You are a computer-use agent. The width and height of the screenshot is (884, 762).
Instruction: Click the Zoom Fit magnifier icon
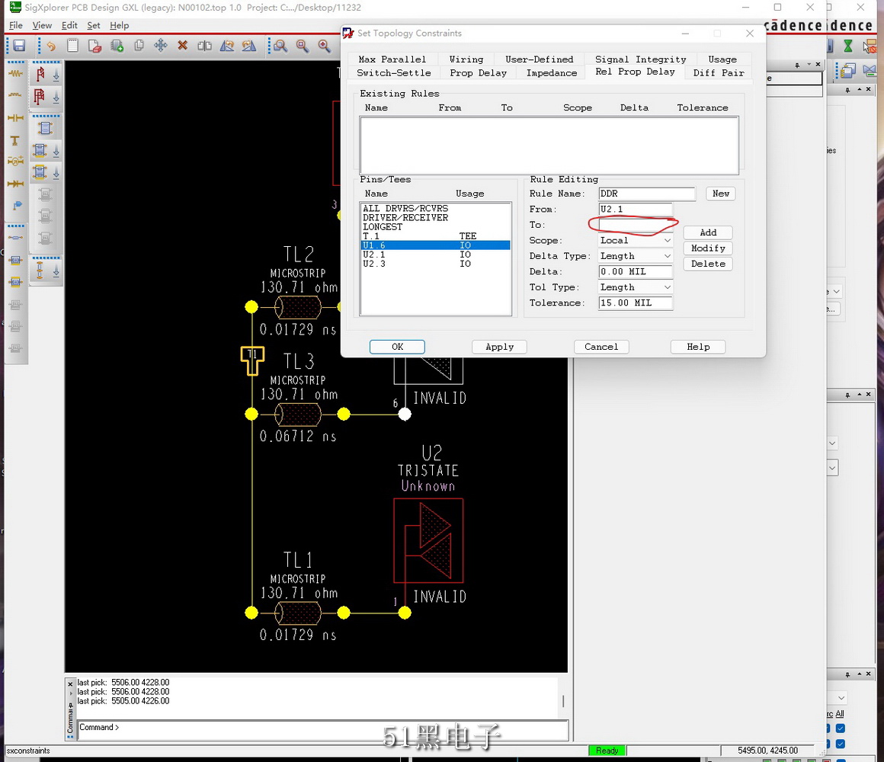[x=280, y=46]
